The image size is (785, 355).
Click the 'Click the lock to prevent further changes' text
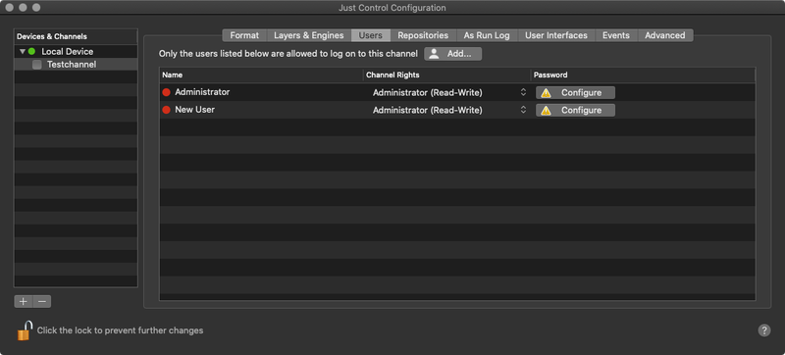point(120,330)
